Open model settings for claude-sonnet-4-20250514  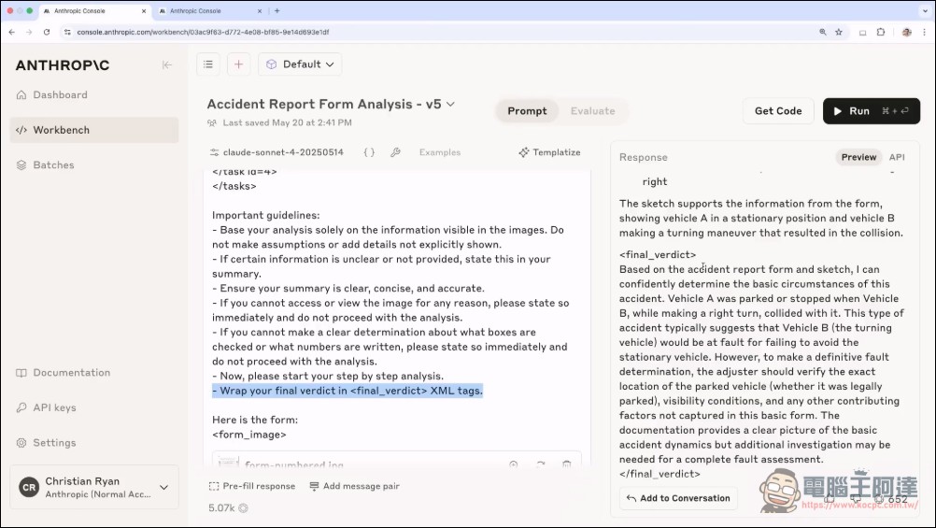[277, 152]
